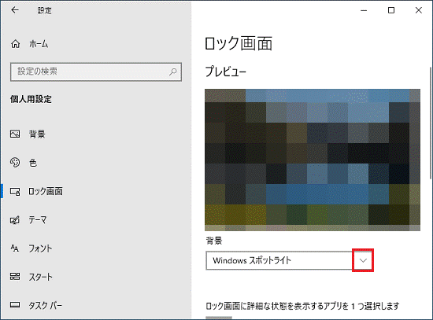Screen dimensions: 433x320
Task: Click the 個人用設定 heading text
Action: click(x=31, y=99)
